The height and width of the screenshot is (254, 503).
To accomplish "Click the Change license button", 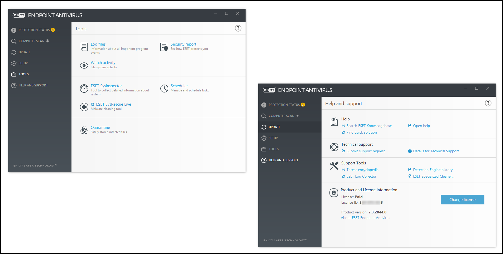I will point(462,199).
